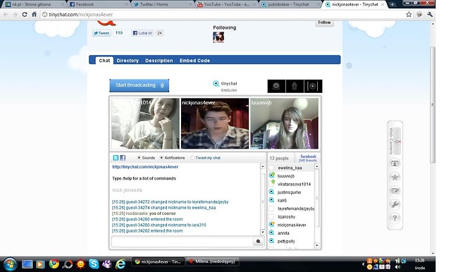Switch to the Chat tab
Viewport: 451px width, 272px height.
coord(104,61)
